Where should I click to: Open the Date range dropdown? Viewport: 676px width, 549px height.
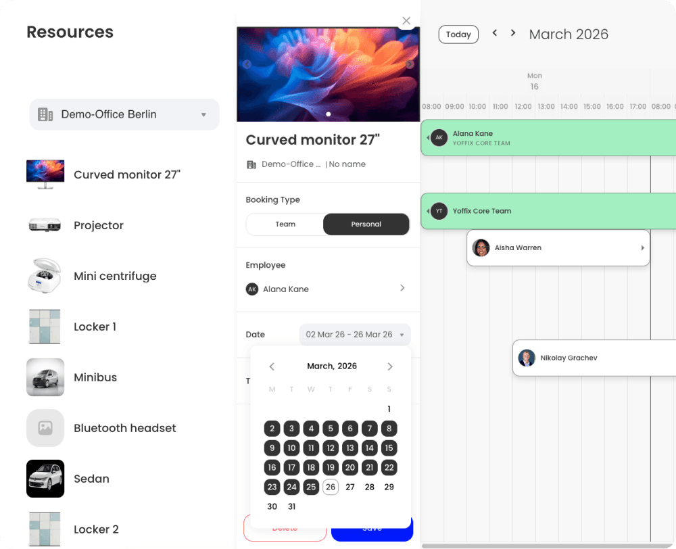[354, 335]
